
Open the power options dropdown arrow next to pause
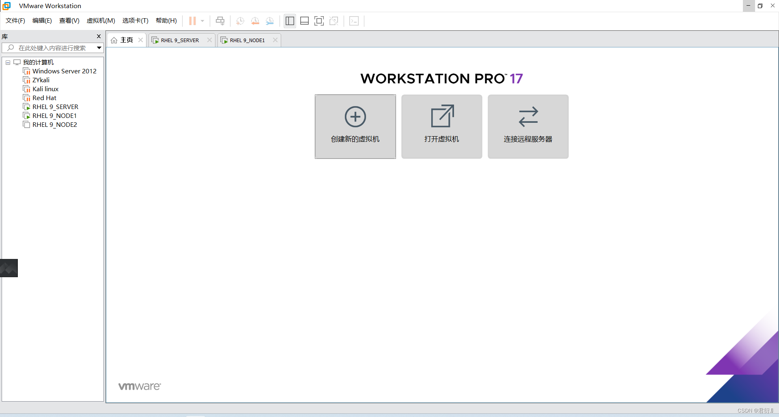tap(202, 21)
